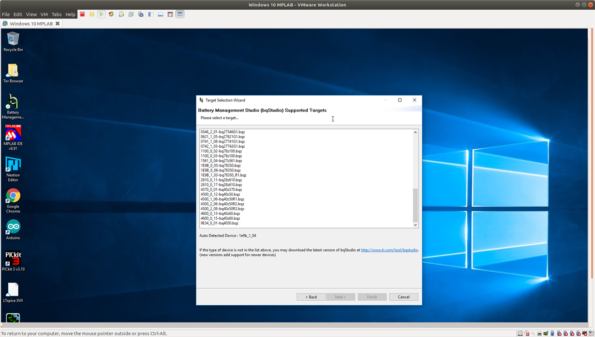This screenshot has height=337, width=595.
Task: Click message log icon in status bar
Action: click(591, 333)
